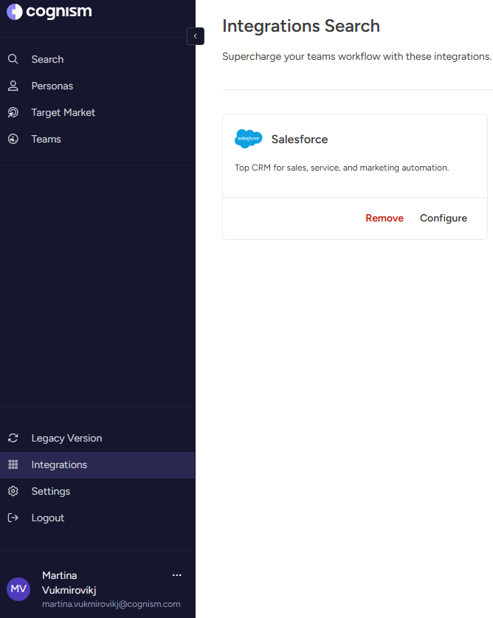Click the magnifying glass Search icon
Viewport: 493px width, 618px height.
pyautogui.click(x=13, y=59)
